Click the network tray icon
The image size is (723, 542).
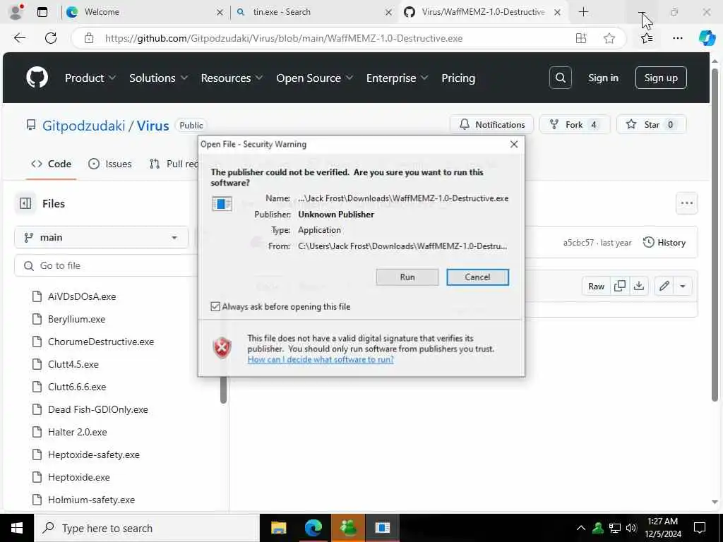[615, 528]
